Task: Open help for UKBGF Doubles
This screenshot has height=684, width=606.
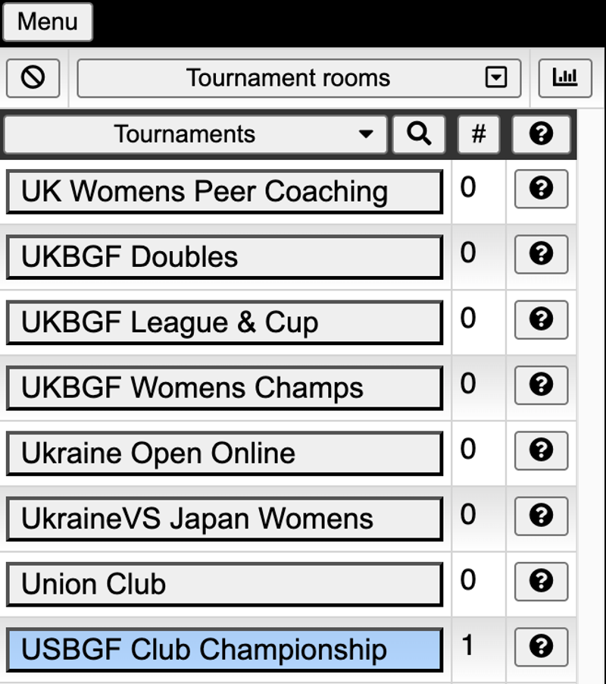Action: point(541,254)
